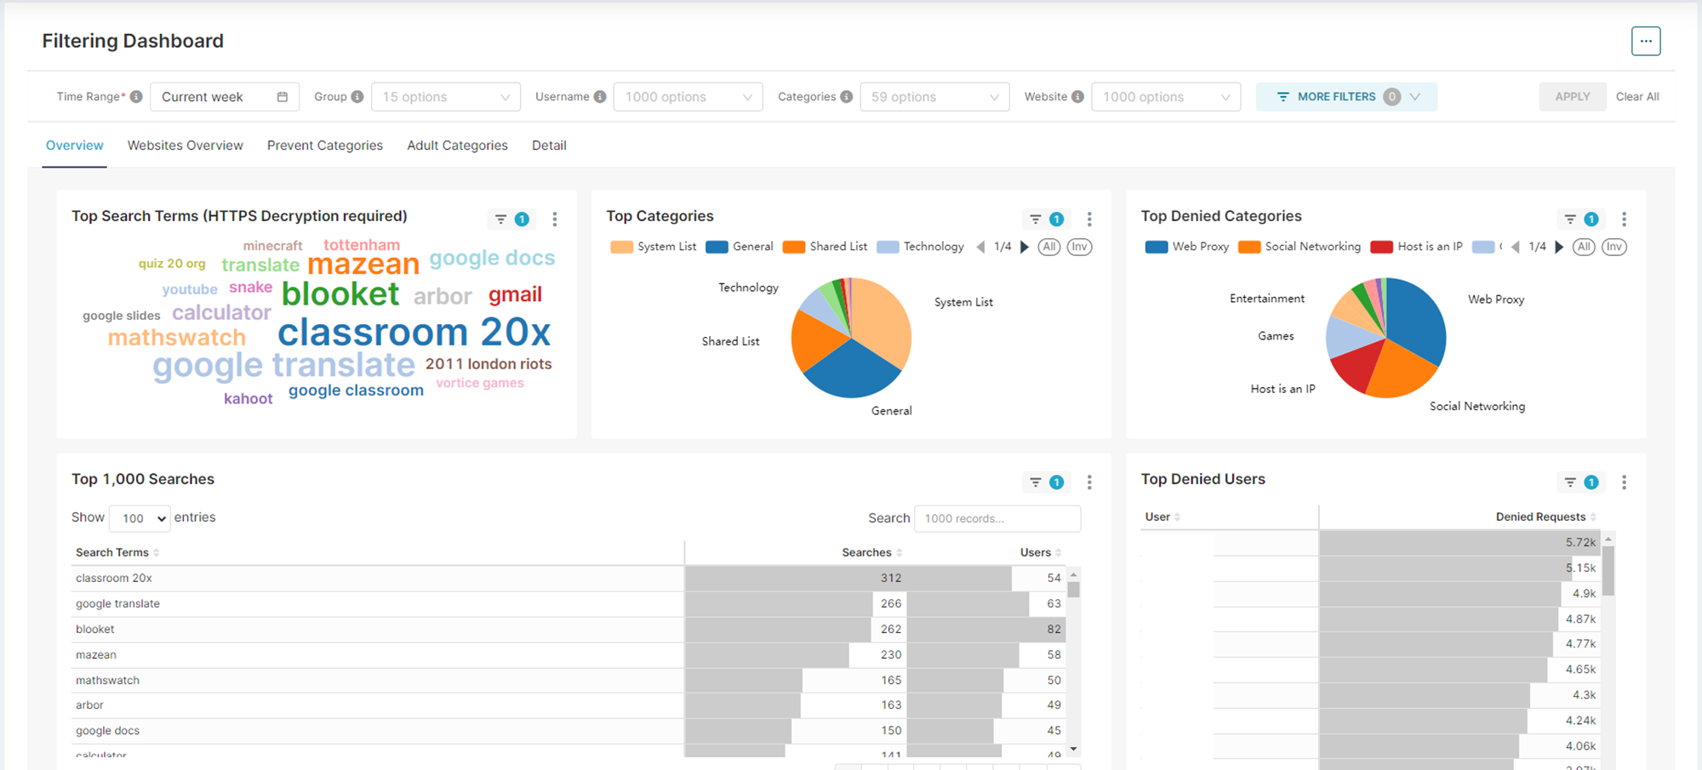This screenshot has height=770, width=1702.
Task: Click the Top Categories filter icon
Action: (1036, 220)
